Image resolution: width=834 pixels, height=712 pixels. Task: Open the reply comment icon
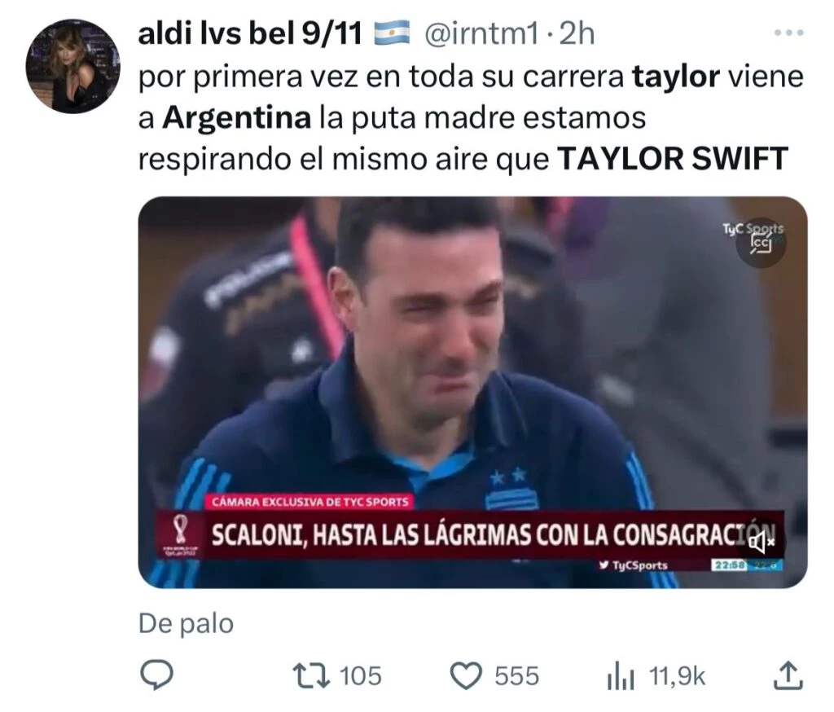156,675
